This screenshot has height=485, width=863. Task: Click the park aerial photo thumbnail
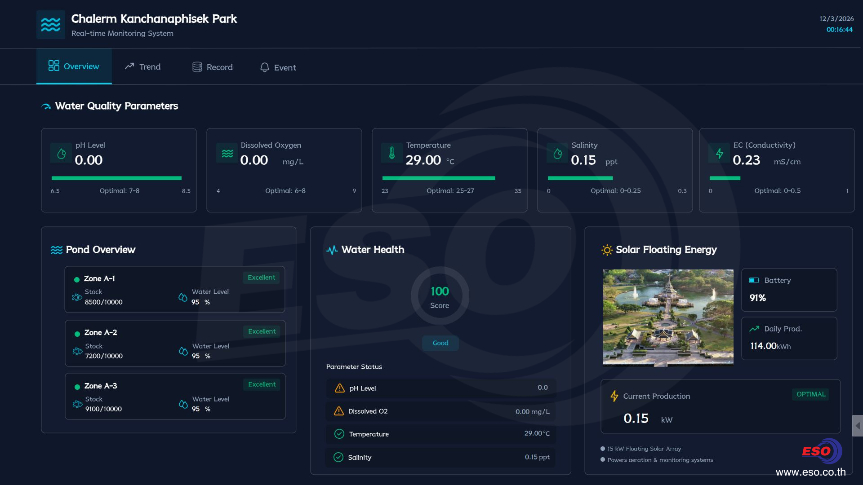(x=668, y=317)
